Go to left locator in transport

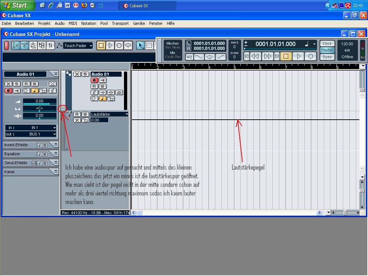[x=247, y=56]
